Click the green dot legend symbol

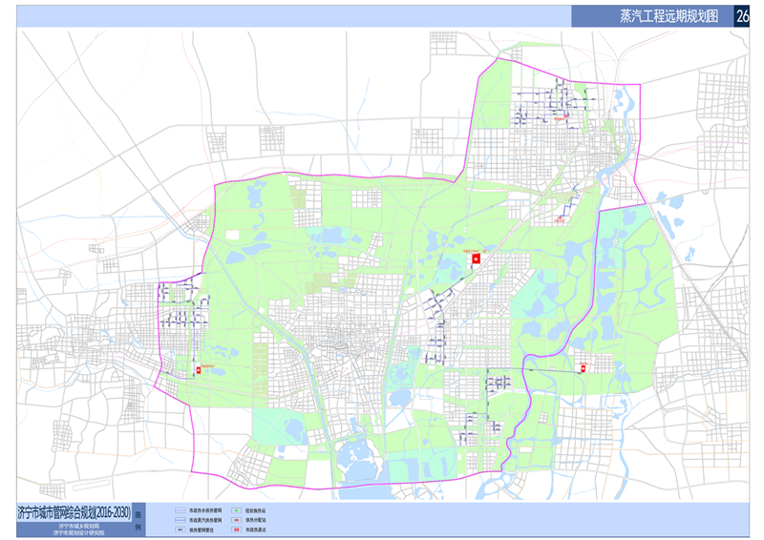[x=236, y=510]
